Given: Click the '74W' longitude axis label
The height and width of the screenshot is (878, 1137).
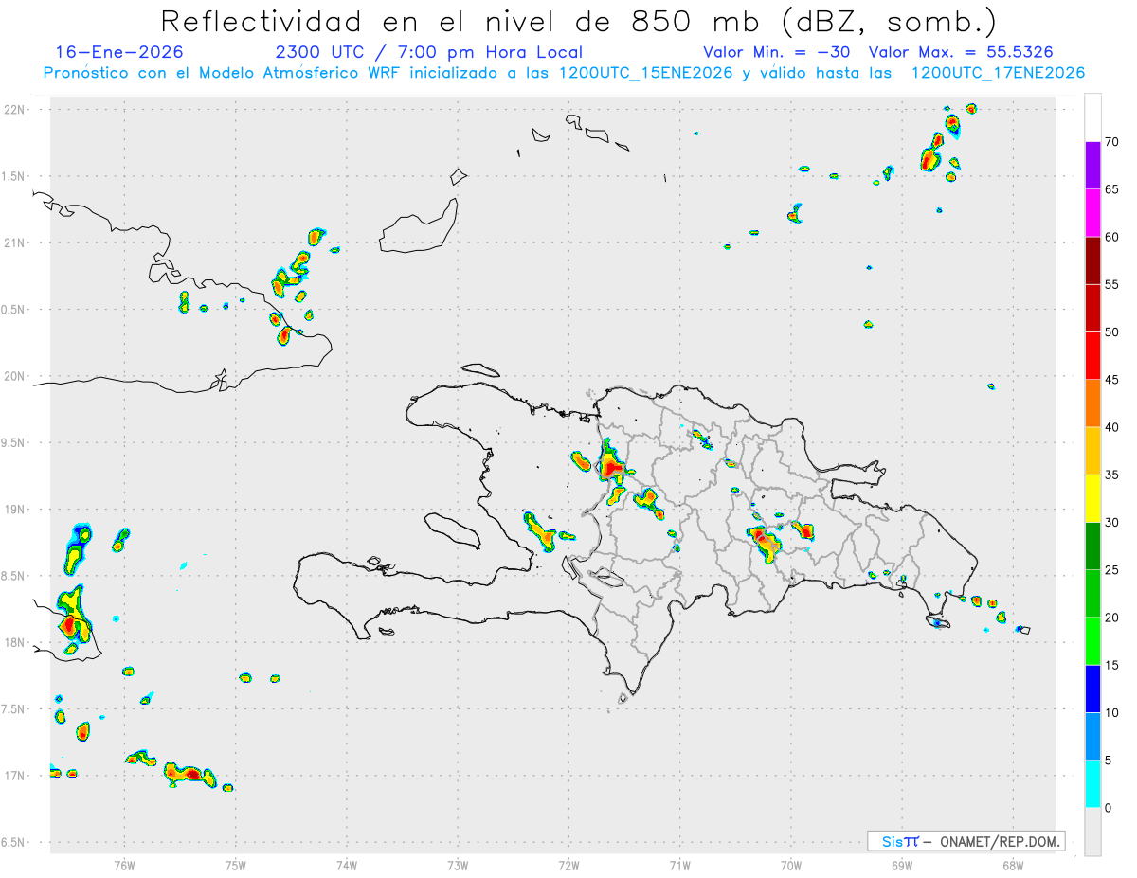Looking at the screenshot, I should point(346,864).
